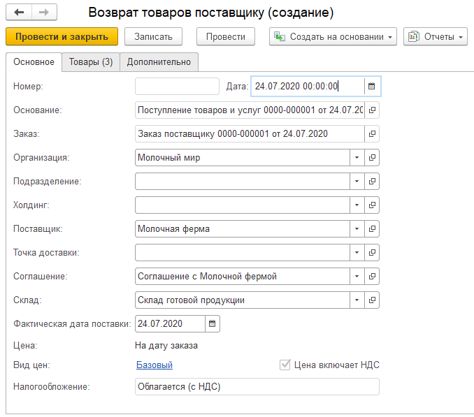
Task: Expand the Организация dropdown list
Action: click(357, 158)
